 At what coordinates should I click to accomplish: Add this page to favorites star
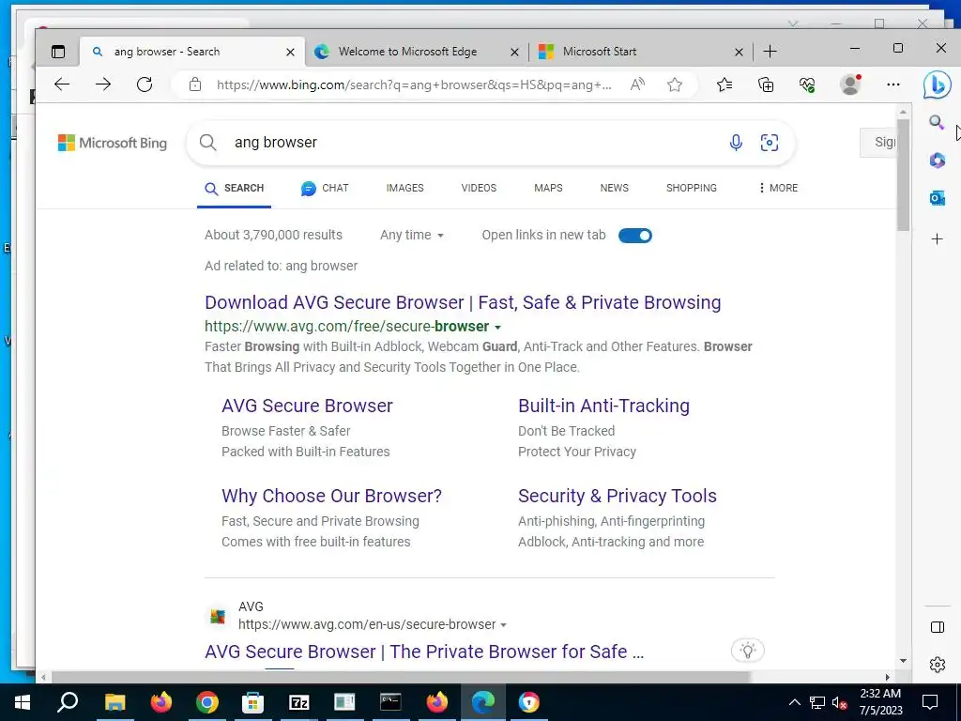coord(675,84)
